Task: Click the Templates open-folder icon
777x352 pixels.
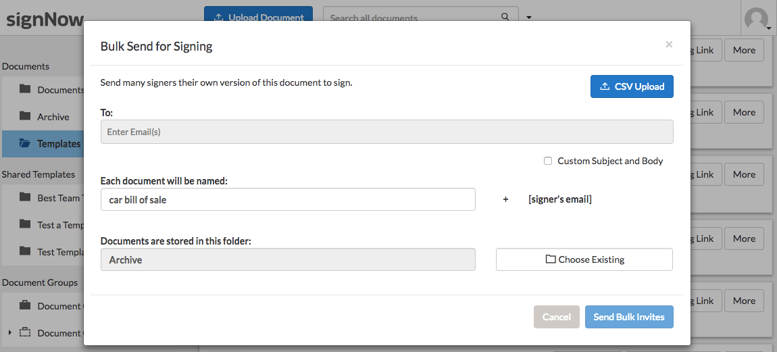Action: pyautogui.click(x=25, y=143)
